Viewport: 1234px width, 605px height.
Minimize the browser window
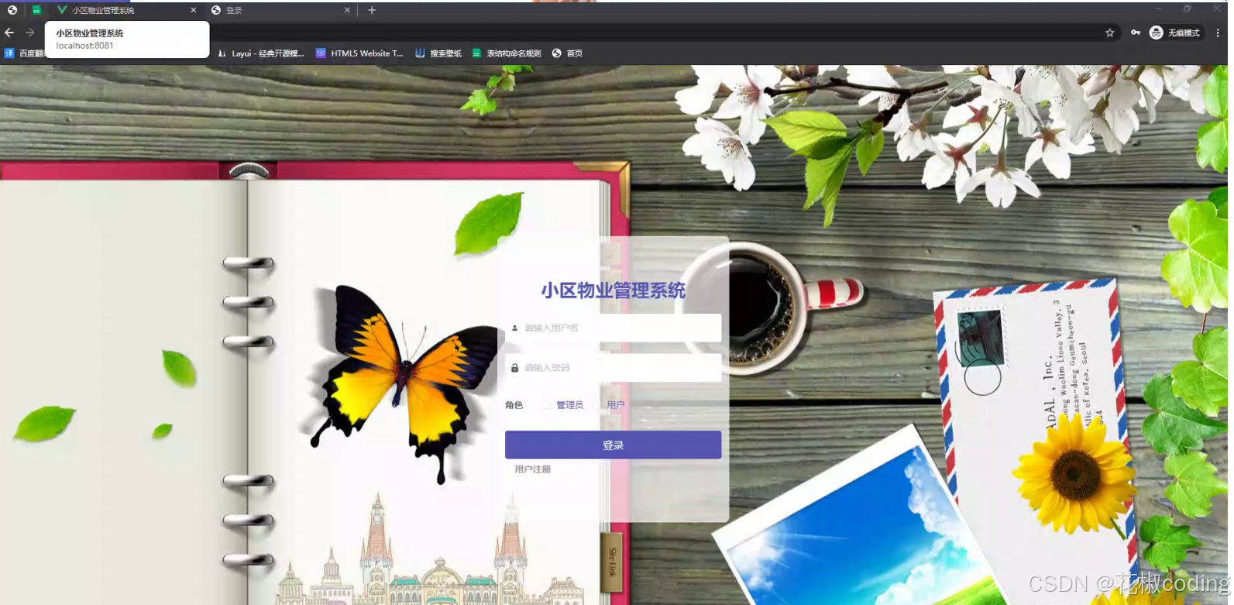1158,9
